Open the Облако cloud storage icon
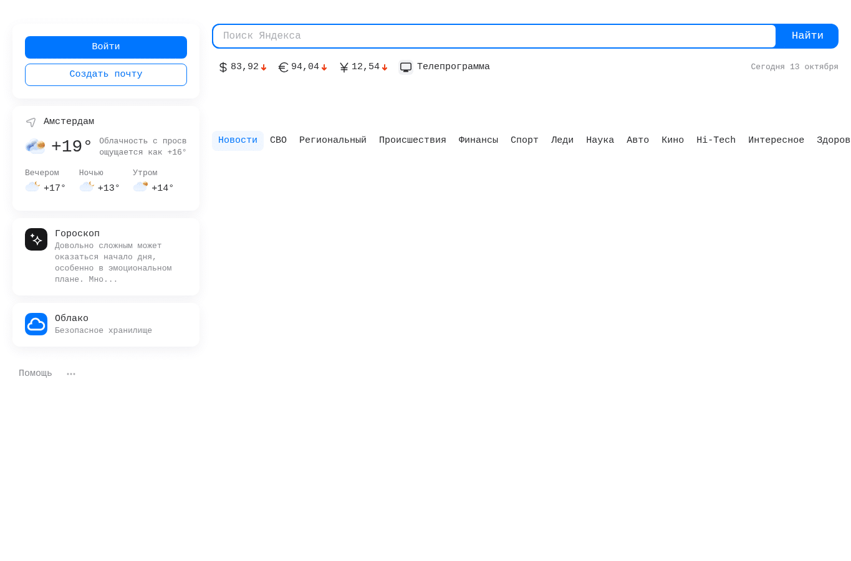 click(36, 324)
